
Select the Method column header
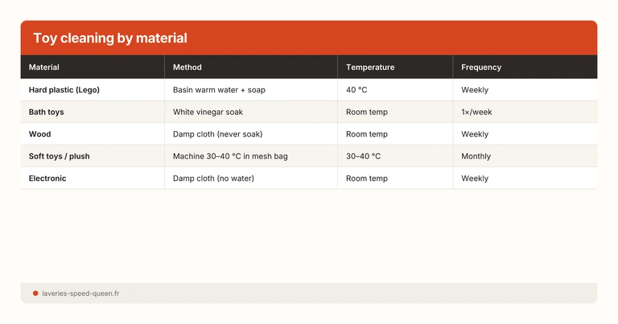click(187, 68)
